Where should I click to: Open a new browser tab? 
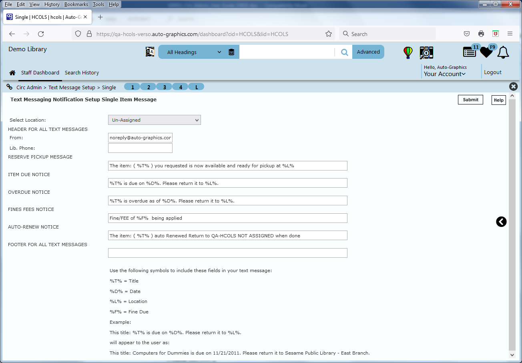(100, 17)
